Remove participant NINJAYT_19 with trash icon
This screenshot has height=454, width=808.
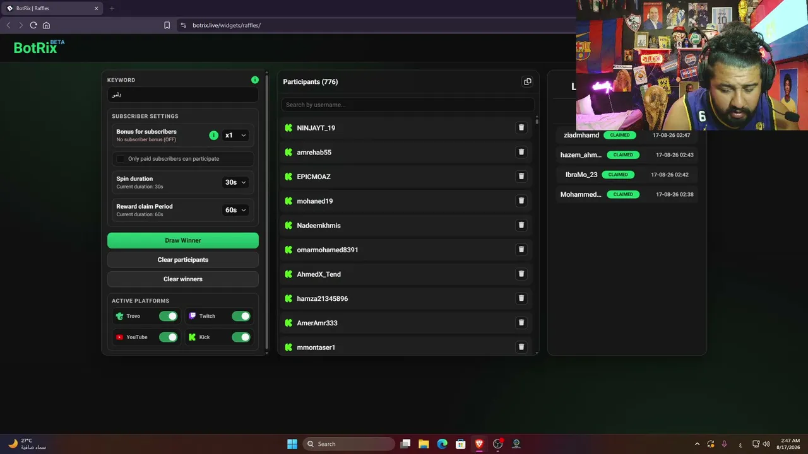coord(521,127)
